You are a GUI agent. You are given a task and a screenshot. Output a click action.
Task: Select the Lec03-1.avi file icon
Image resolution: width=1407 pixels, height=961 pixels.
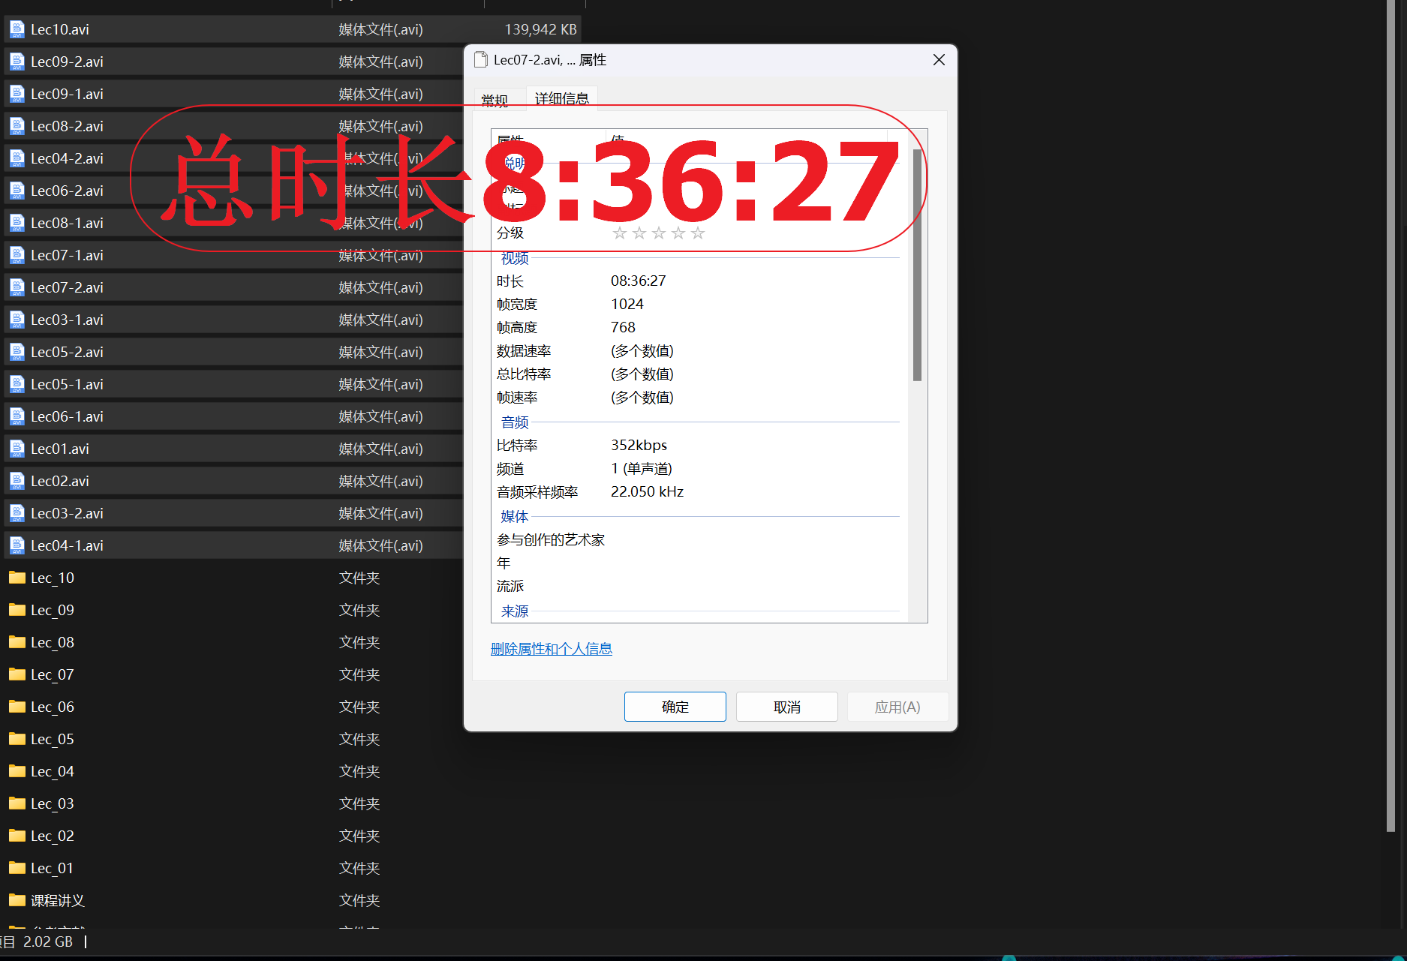pos(17,320)
